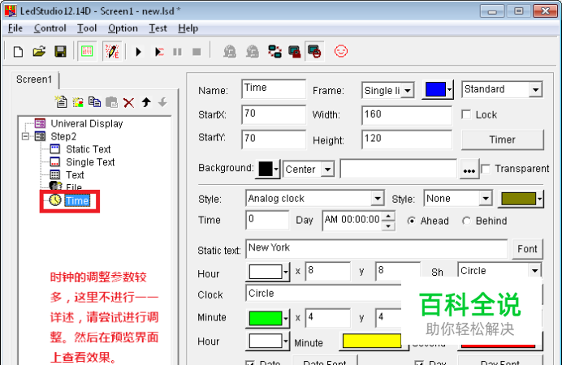Select the Behind radio button
The height and width of the screenshot is (365, 562).
[x=466, y=221]
